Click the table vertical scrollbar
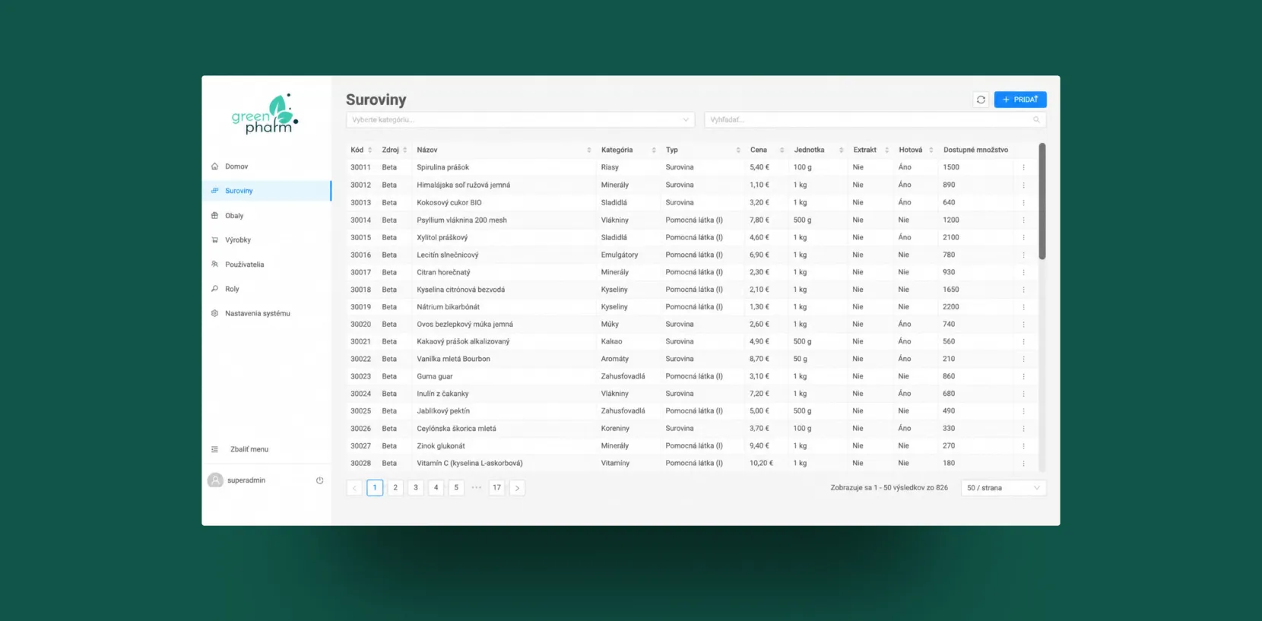This screenshot has height=621, width=1262. point(1042,201)
